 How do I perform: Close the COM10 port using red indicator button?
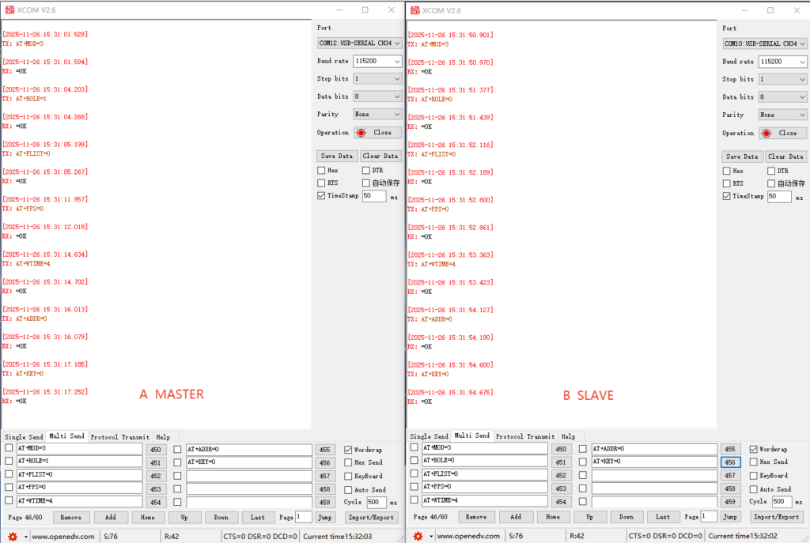click(781, 134)
